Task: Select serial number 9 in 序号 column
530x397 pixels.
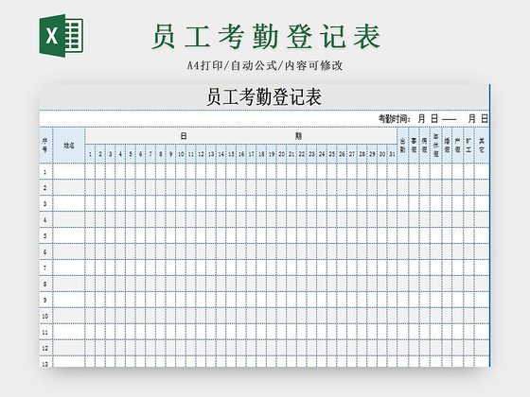Action: 45,301
